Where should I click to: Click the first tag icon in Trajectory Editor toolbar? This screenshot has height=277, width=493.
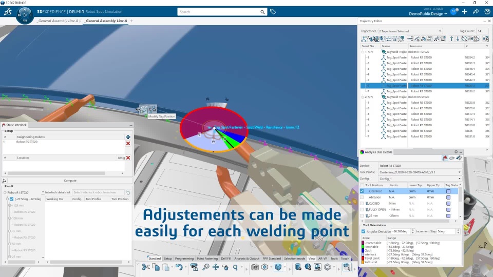(x=364, y=38)
